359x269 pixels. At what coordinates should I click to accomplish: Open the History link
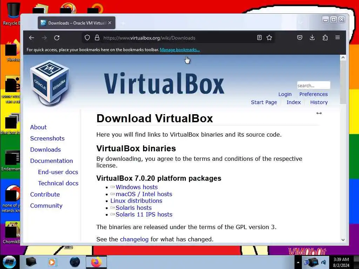[319, 102]
